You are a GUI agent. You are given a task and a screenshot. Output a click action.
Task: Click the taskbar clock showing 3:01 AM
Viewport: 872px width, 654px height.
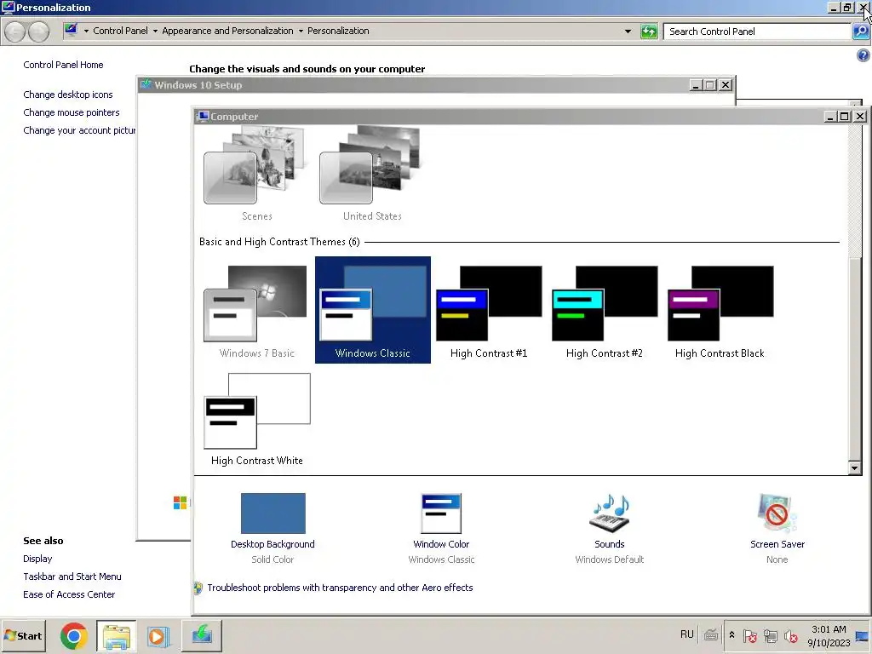pos(829,635)
